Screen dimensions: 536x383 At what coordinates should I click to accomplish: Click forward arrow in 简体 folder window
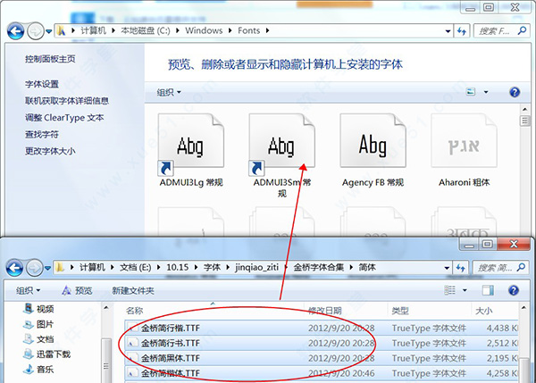point(35,268)
